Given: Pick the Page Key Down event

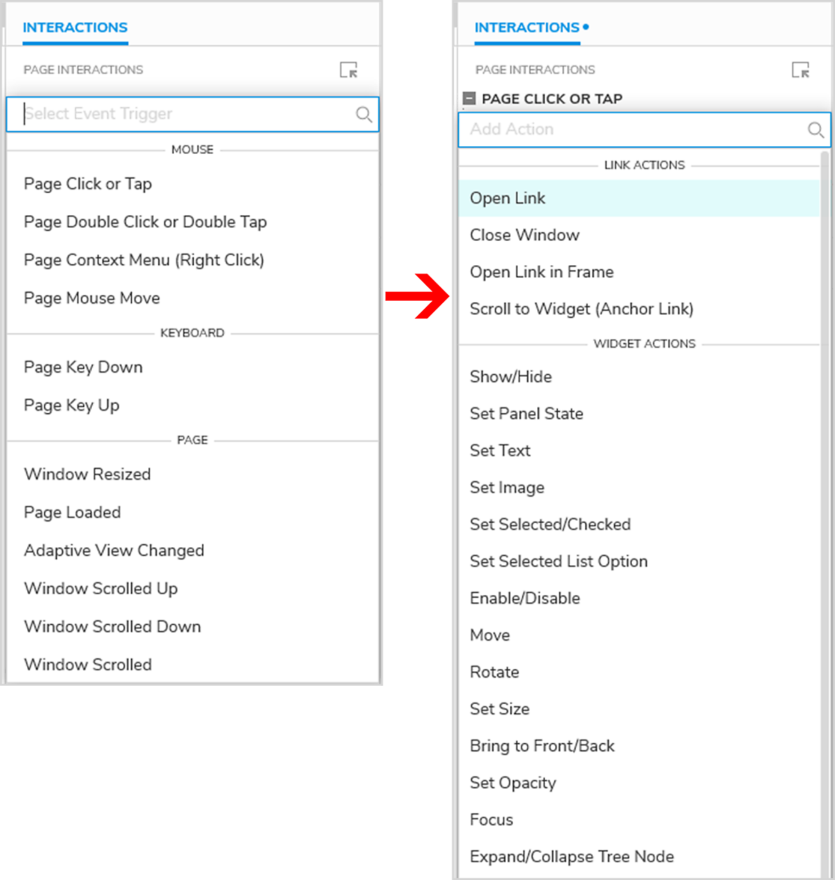Looking at the screenshot, I should pyautogui.click(x=83, y=368).
